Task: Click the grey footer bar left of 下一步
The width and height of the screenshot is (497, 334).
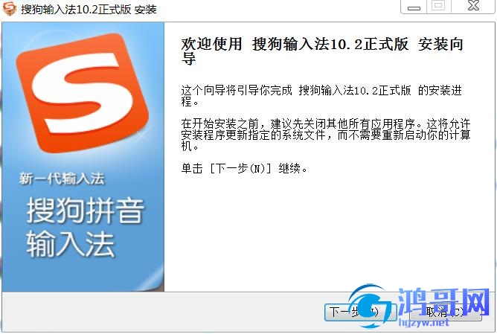Action: (x=163, y=312)
